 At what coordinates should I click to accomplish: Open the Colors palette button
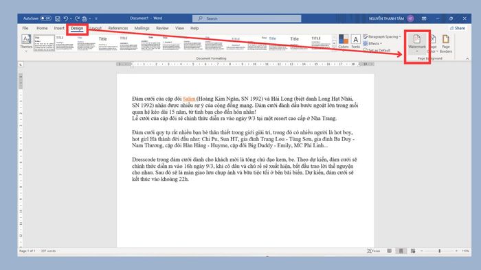(344, 42)
